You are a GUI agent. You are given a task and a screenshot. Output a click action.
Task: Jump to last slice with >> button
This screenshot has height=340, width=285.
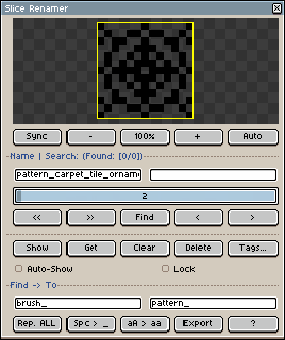pos(91,217)
